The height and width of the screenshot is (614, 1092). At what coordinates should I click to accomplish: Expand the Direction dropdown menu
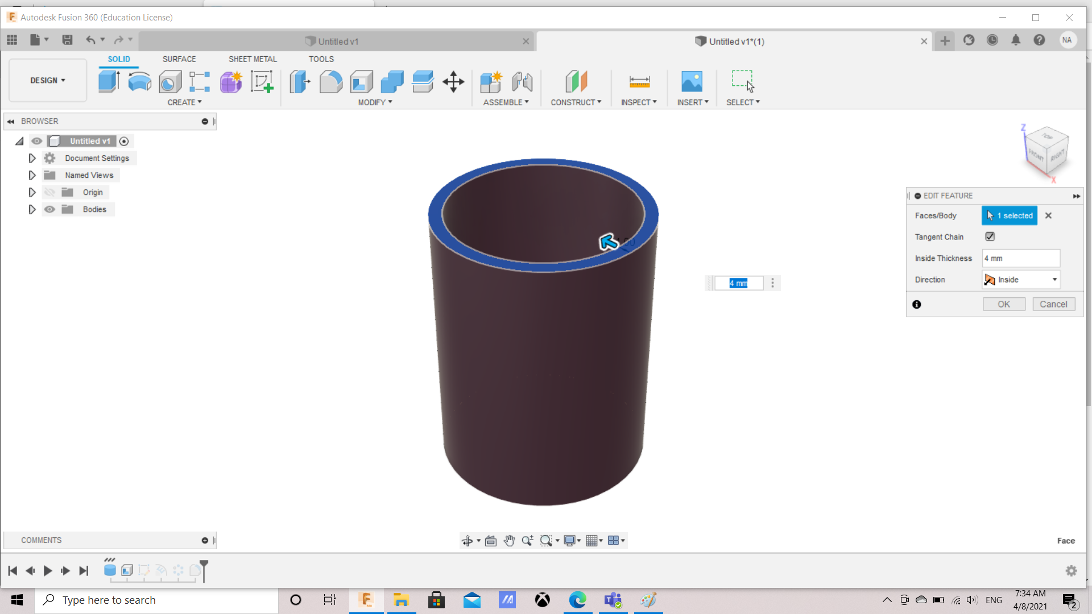tap(1054, 279)
